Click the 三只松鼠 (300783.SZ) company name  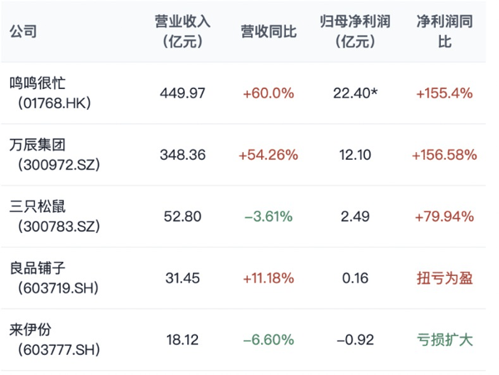click(x=54, y=216)
